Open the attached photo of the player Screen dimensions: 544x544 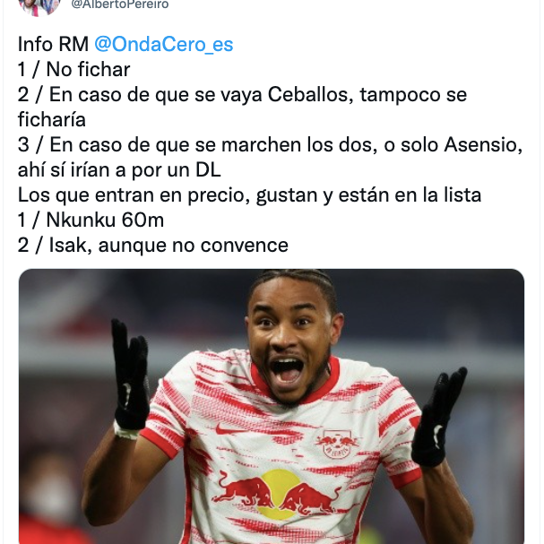[272, 406]
